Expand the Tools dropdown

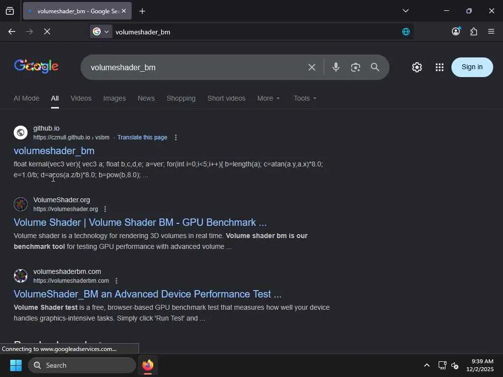pyautogui.click(x=305, y=98)
